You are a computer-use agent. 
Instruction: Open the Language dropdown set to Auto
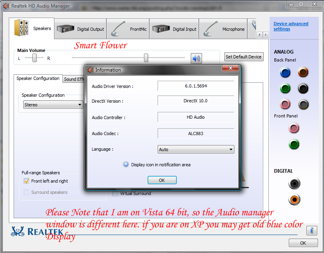click(196, 149)
